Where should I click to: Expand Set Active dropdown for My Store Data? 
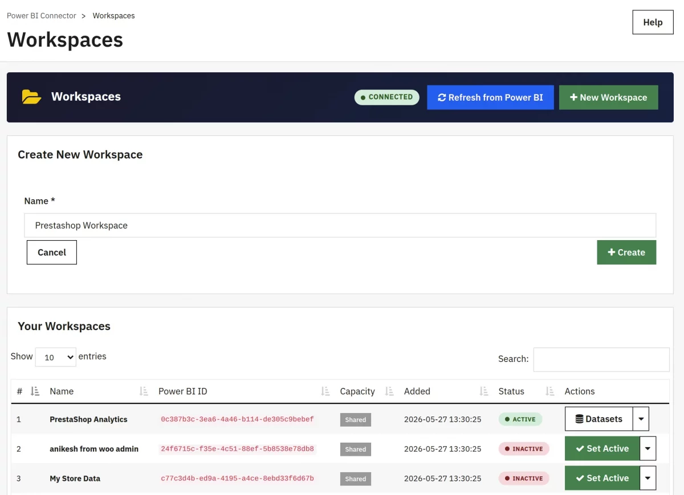pyautogui.click(x=648, y=478)
